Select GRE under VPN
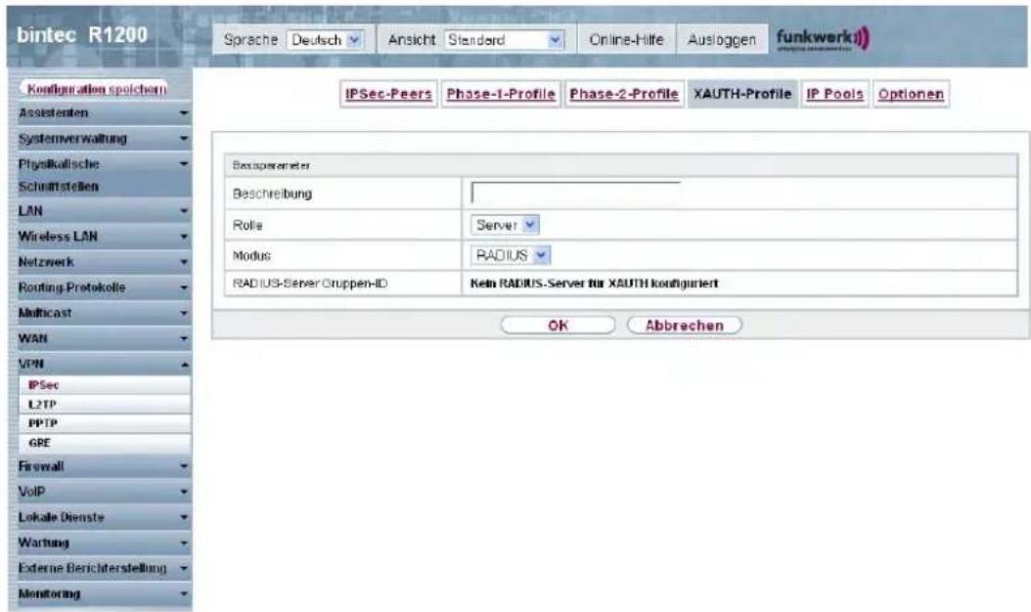Viewport: 1031px width, 612px height. click(x=106, y=443)
